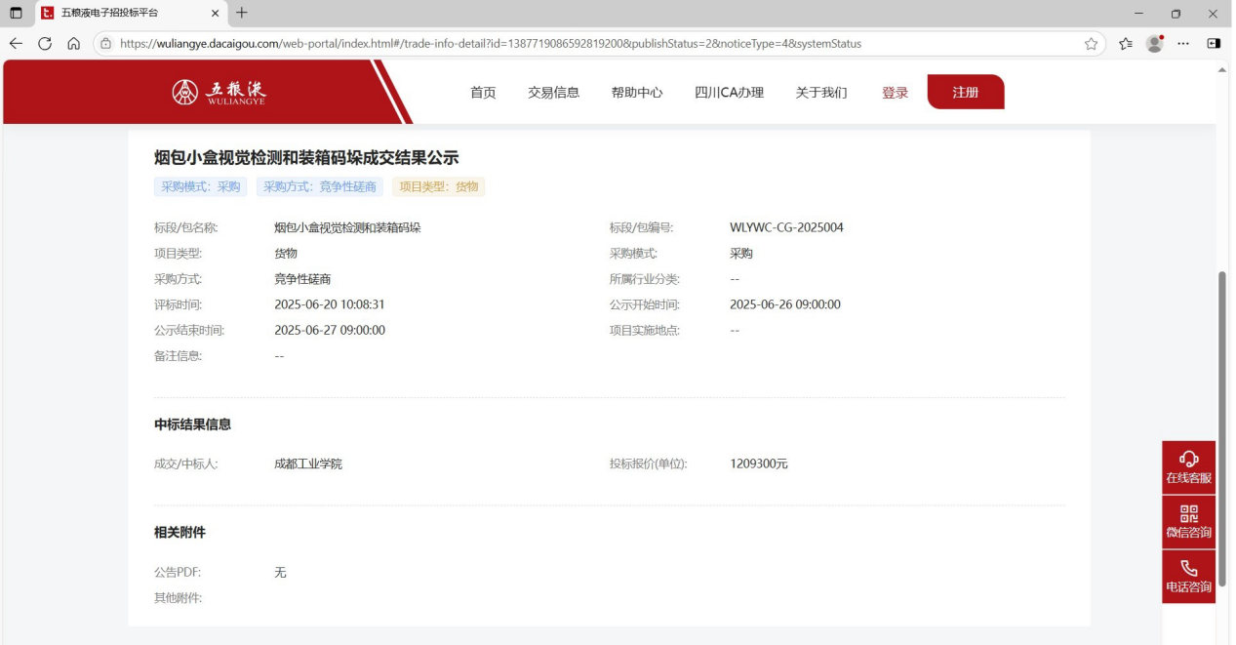Open 关于我们 navigation item

820,93
